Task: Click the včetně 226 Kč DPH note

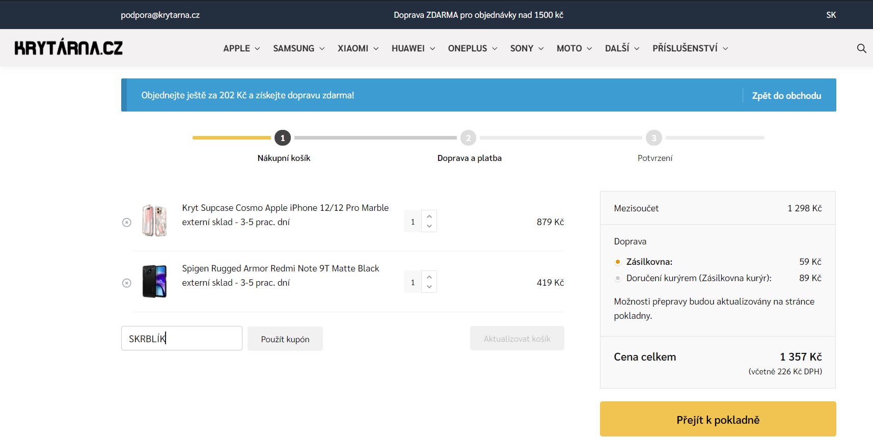Action: pos(785,372)
